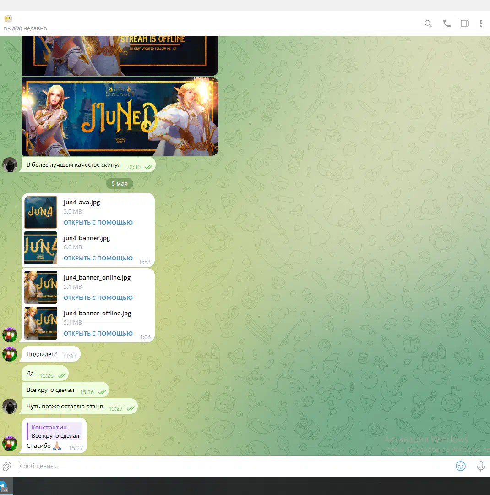
Task: Open chat search with the magnifier icon
Action: click(x=428, y=23)
